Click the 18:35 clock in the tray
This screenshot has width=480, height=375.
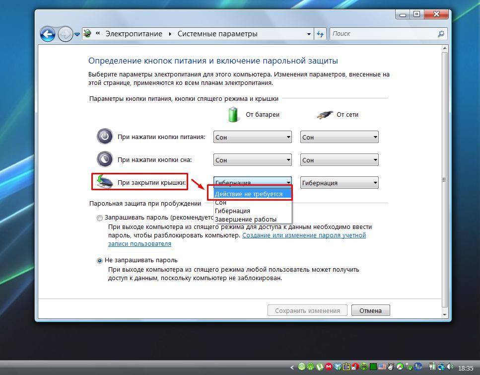coord(466,368)
